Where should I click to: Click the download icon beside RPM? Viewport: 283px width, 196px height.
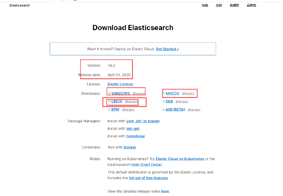click(109, 110)
